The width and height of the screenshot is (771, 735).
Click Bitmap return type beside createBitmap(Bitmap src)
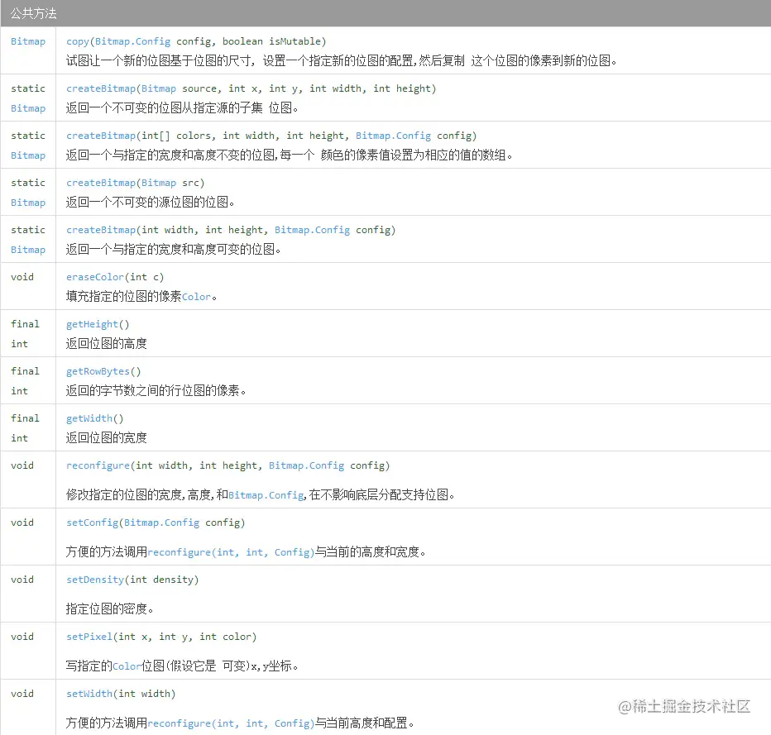pyautogui.click(x=28, y=203)
